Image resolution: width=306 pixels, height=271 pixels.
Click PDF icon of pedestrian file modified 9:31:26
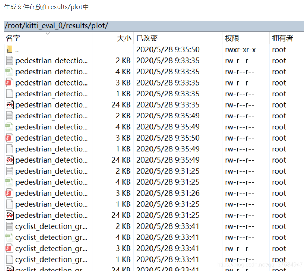tap(9, 193)
